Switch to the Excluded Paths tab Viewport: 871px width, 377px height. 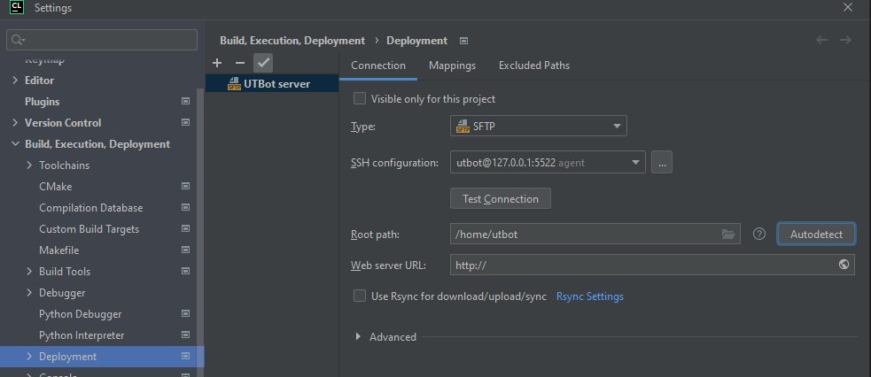click(533, 65)
